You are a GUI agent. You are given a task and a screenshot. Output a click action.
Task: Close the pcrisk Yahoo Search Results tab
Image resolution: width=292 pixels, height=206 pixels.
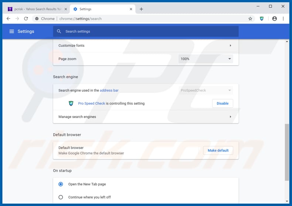tap(66, 9)
